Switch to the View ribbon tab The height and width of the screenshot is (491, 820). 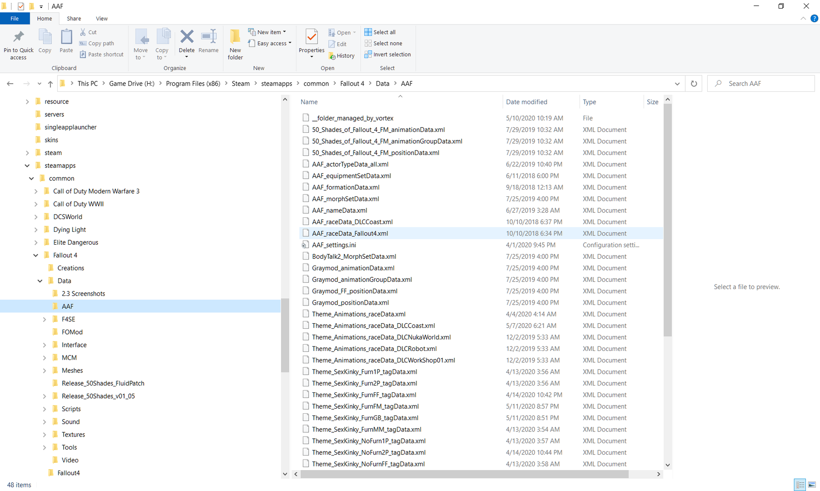101,19
